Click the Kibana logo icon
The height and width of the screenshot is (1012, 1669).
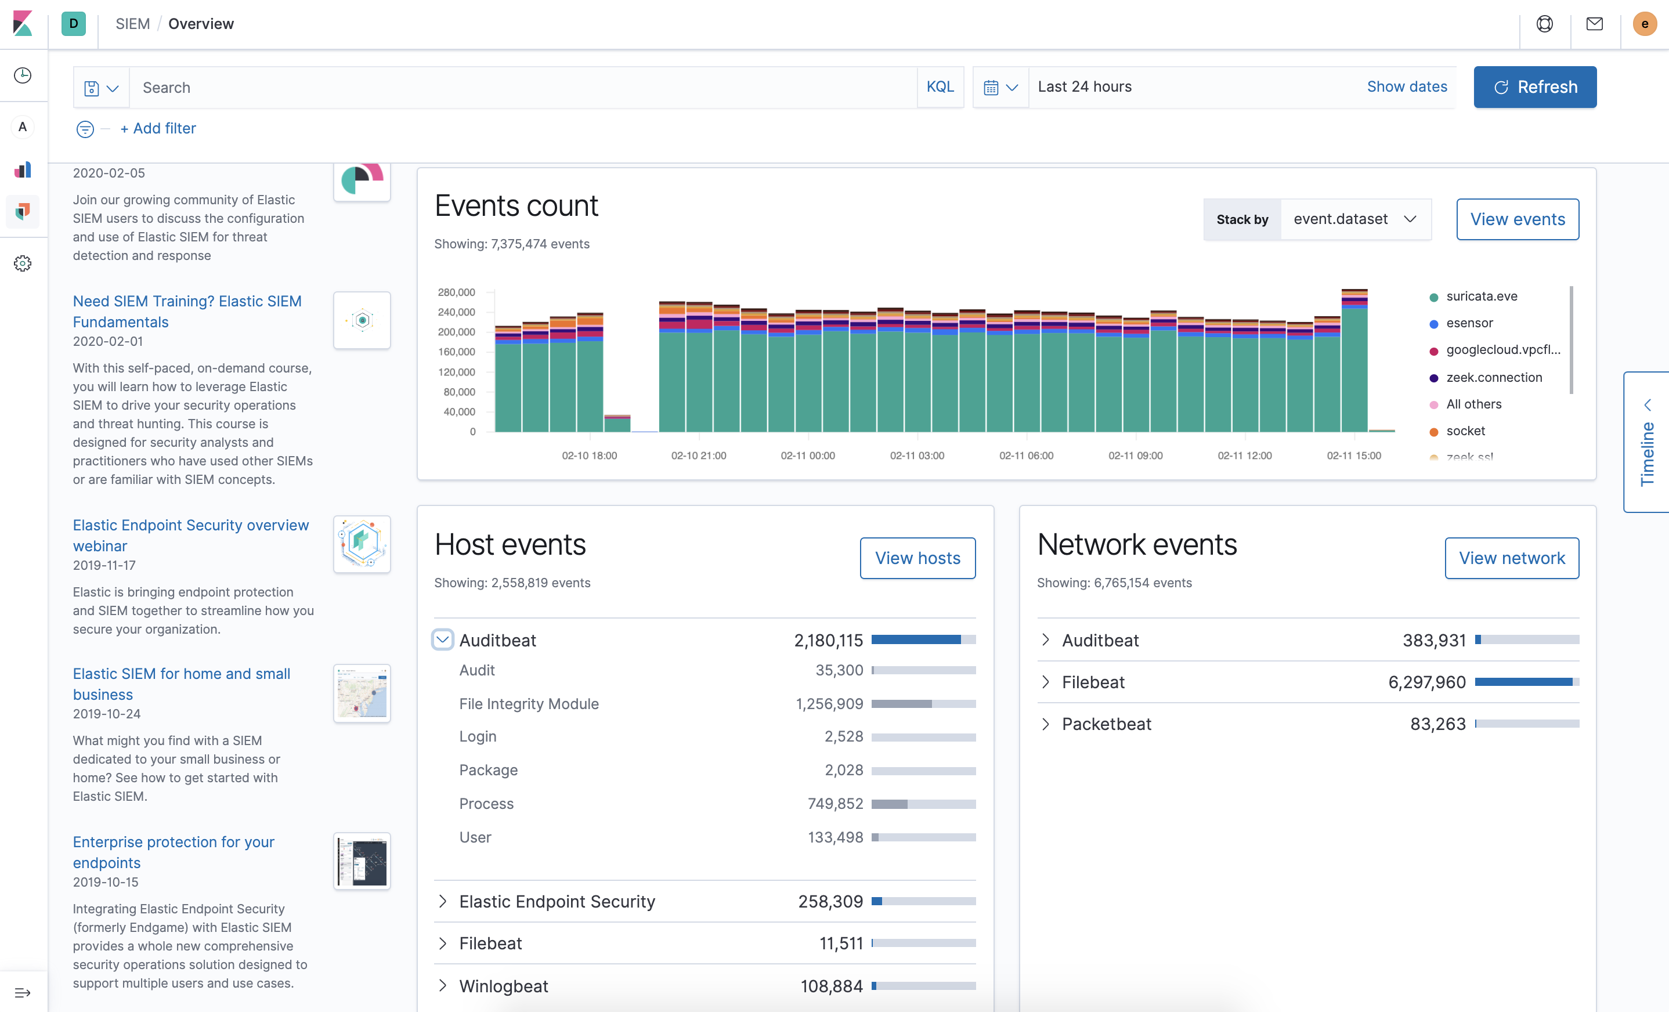coord(23,24)
